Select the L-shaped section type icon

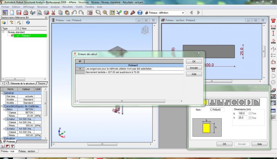coord(219,102)
